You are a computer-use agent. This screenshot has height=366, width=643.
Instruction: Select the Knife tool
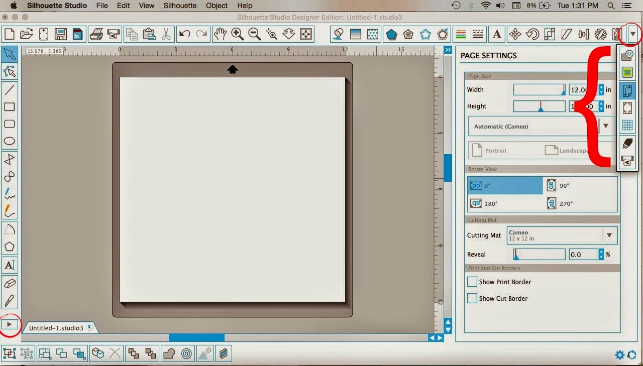click(x=10, y=301)
